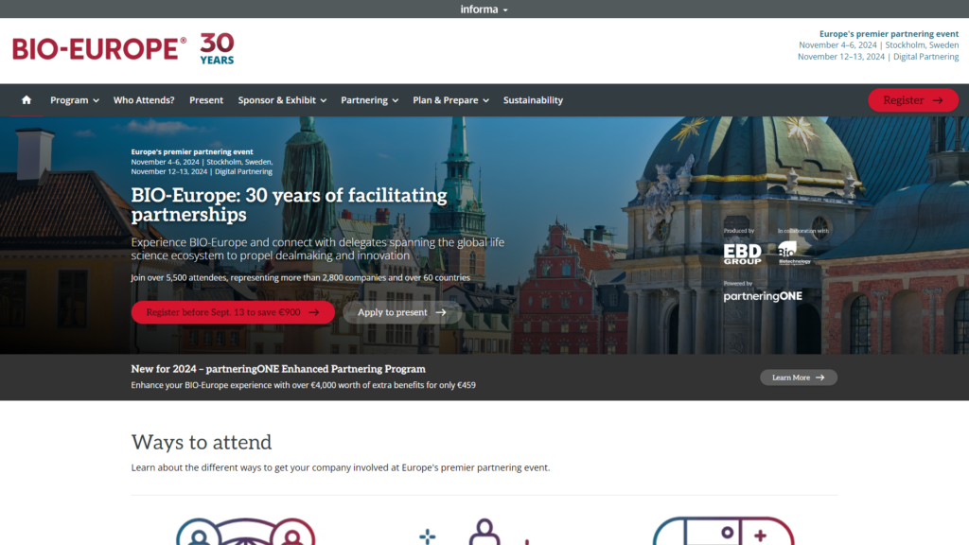Go to the home icon in navigation
The width and height of the screenshot is (969, 545).
26,100
